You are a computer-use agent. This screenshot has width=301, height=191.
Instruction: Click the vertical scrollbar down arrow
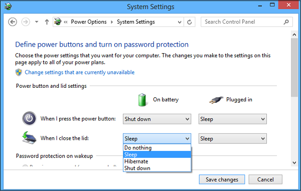click(x=294, y=162)
